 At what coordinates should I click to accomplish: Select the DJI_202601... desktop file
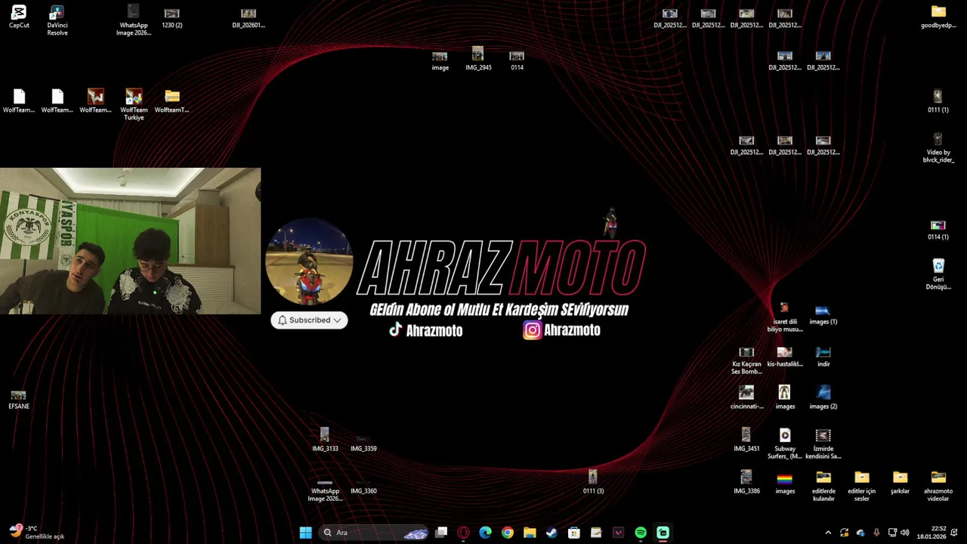249,17
